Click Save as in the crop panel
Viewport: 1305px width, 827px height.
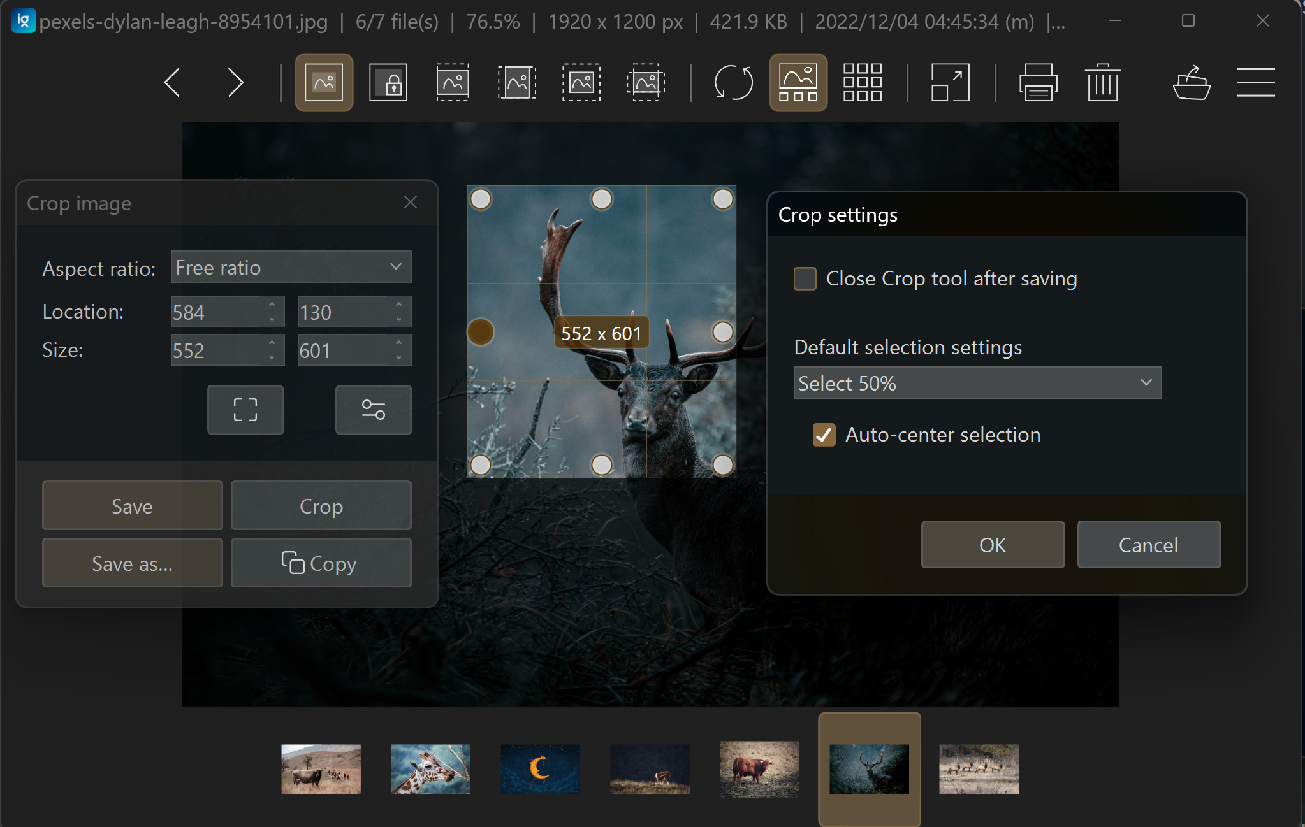[x=132, y=563]
